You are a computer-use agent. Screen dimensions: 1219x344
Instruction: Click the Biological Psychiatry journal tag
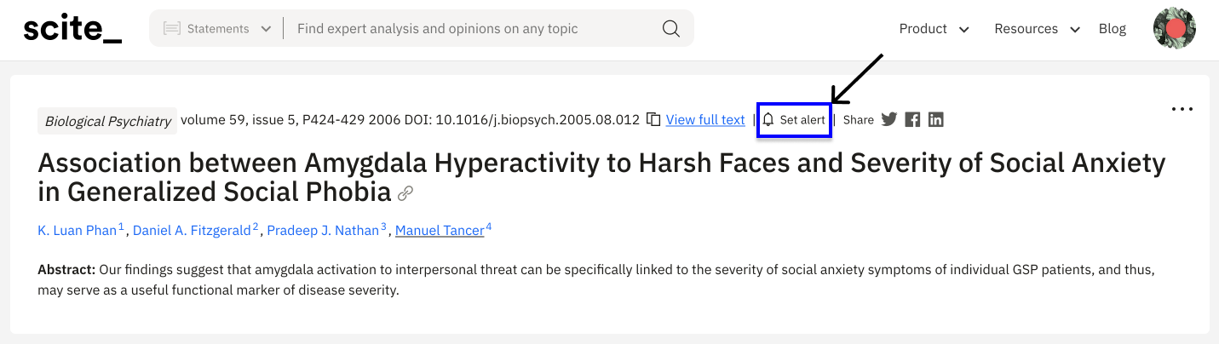coord(107,121)
